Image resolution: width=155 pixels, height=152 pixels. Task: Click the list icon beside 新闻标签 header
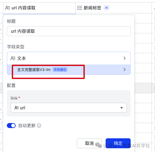pyautogui.click(x=80, y=8)
